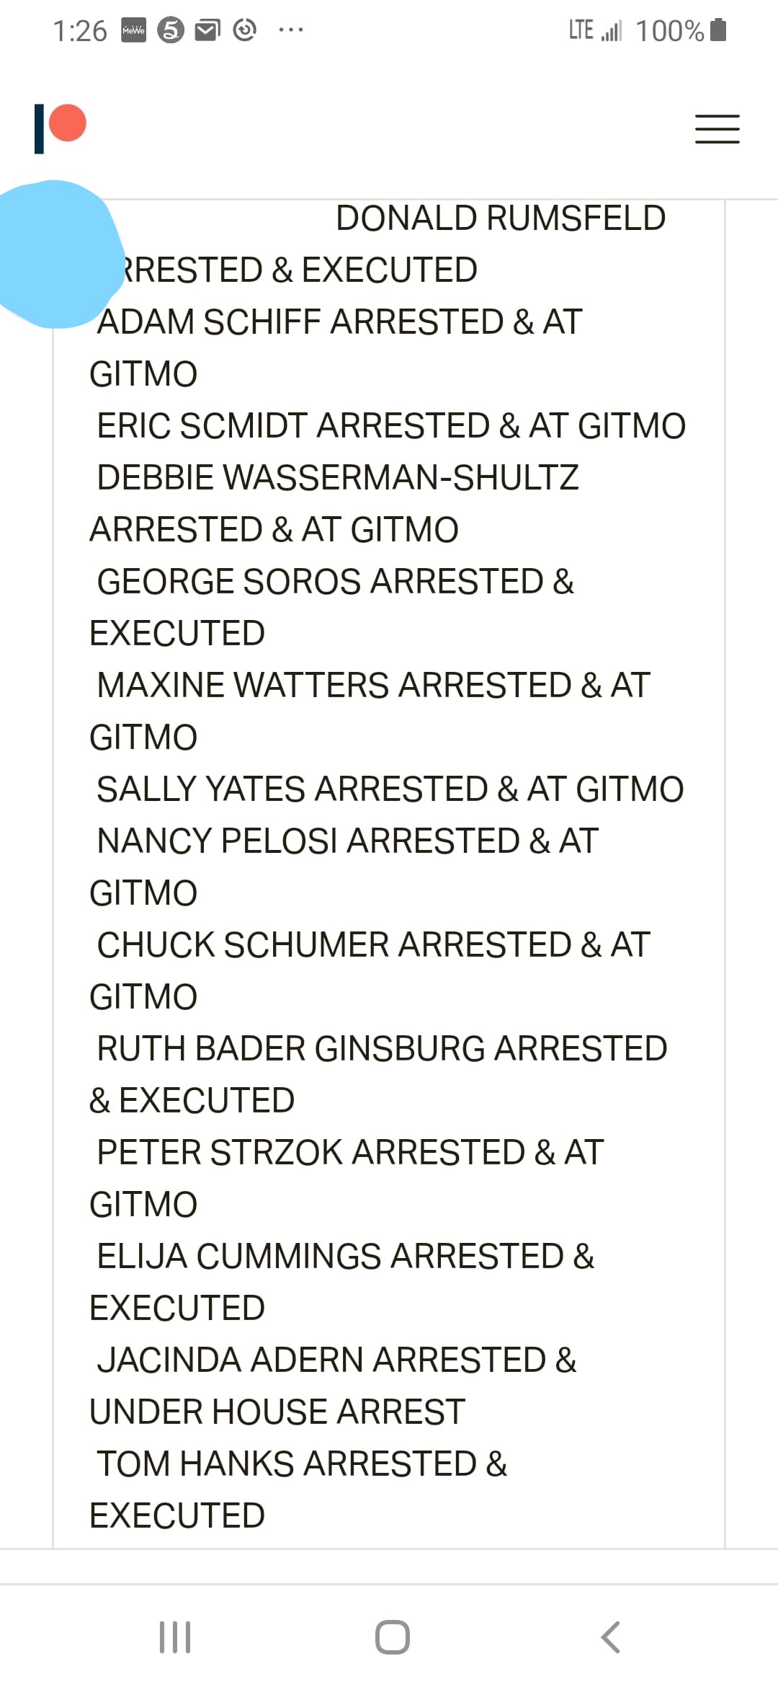Tap the MeWe notification icon
Screen dimensions: 778x1687
coord(133,30)
